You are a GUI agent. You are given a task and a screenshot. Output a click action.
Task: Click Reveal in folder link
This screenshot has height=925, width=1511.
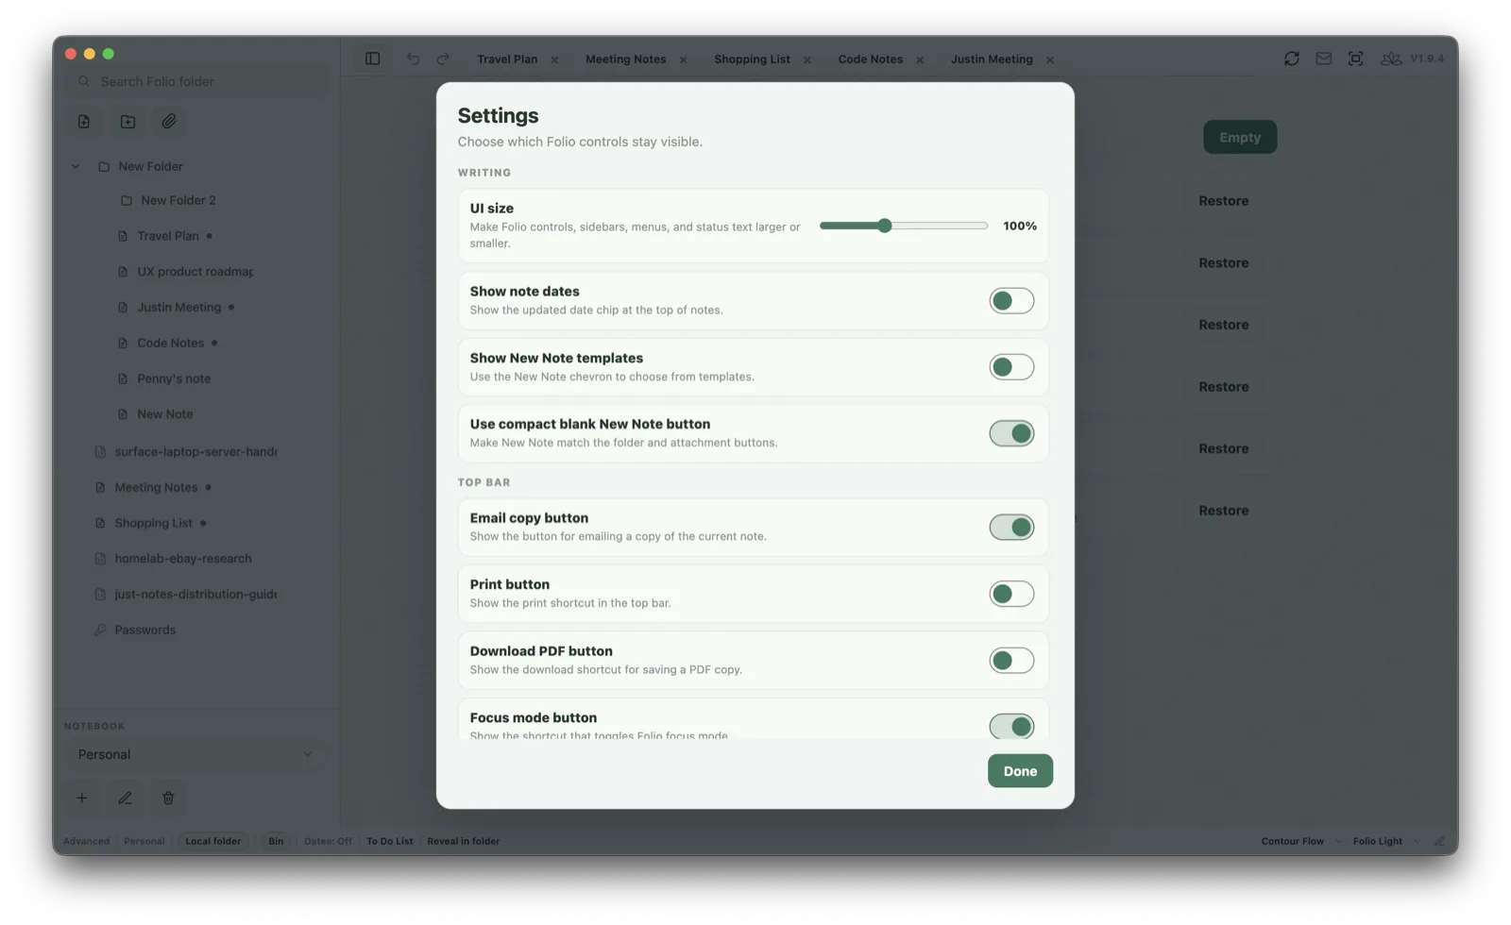click(463, 841)
